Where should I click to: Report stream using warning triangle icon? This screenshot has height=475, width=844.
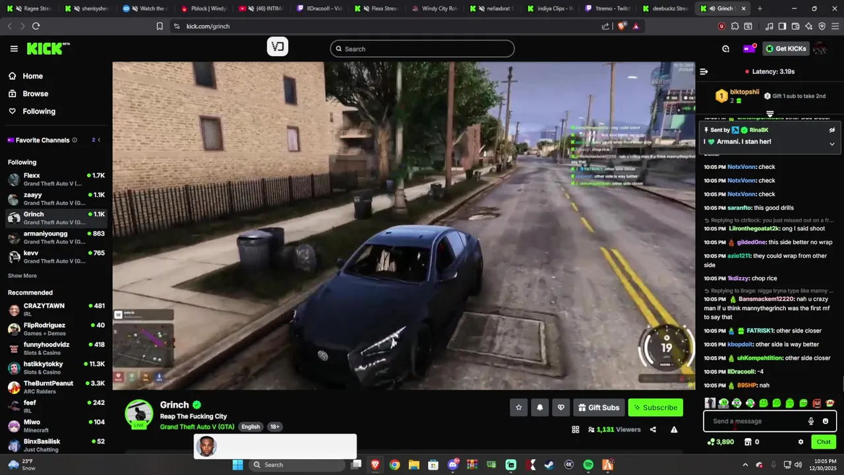(x=674, y=429)
